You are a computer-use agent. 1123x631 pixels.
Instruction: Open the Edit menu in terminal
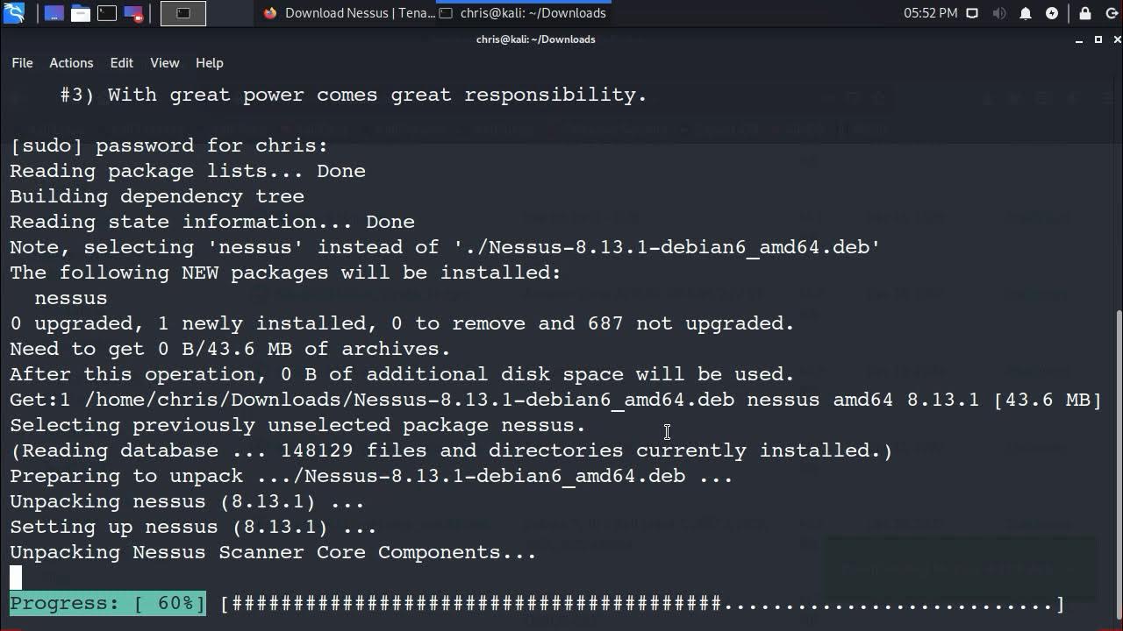tap(121, 63)
